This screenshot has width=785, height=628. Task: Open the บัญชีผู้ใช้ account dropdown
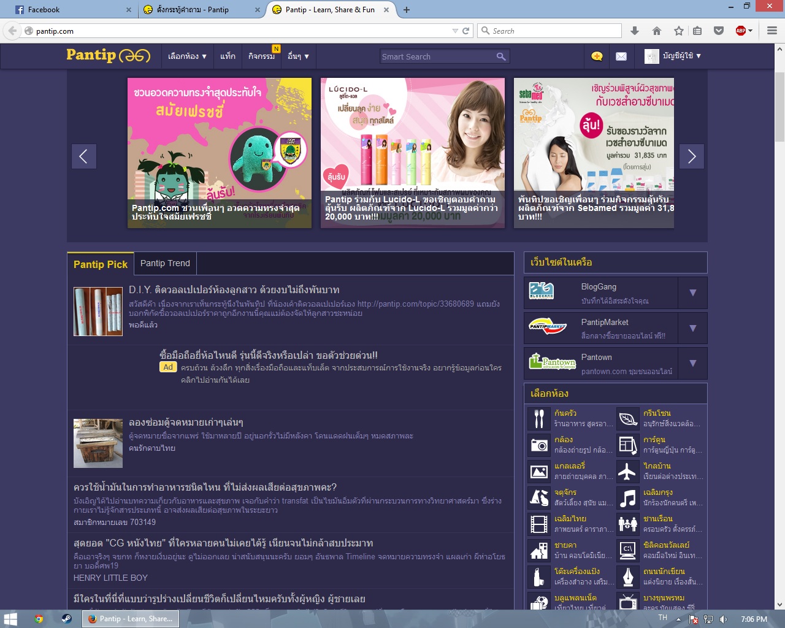673,56
